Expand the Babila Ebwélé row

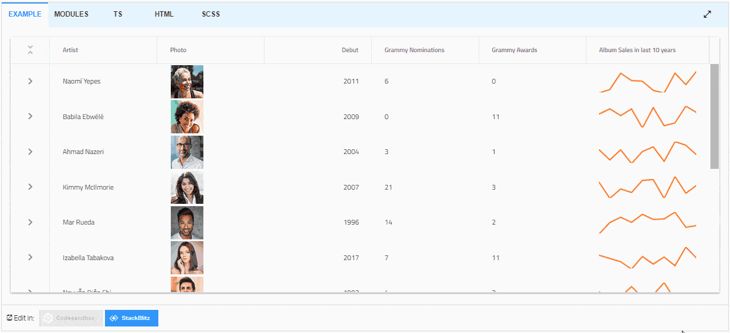[x=30, y=117]
